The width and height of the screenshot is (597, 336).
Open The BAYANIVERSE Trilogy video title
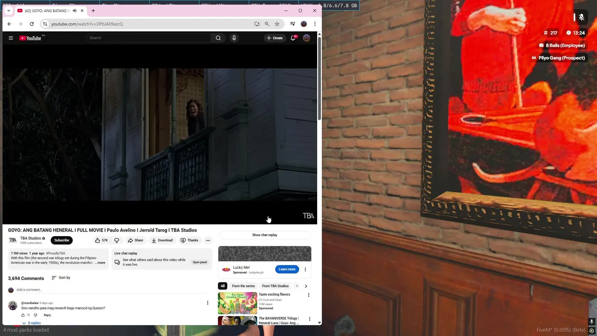tap(279, 321)
